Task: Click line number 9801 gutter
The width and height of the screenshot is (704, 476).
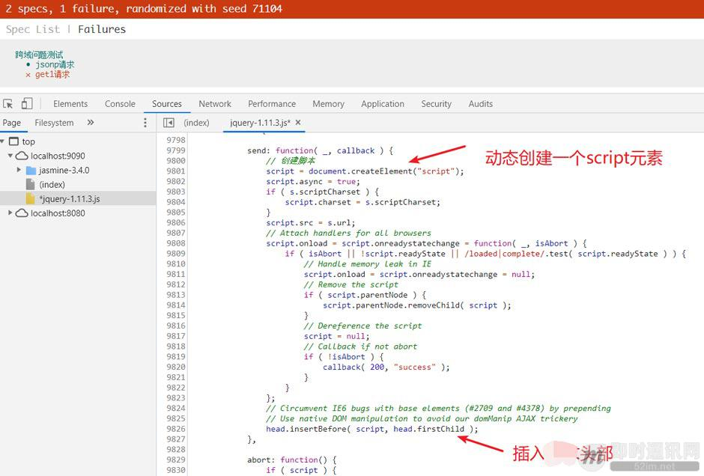Action: point(175,171)
